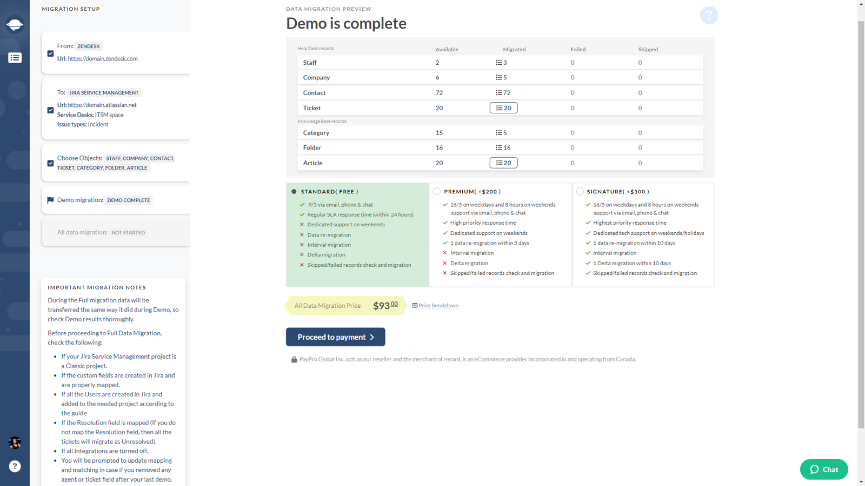Screen dimensions: 865x486
Task: Open the Zendesk source URL link
Action: (103, 59)
